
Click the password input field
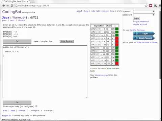pos(144,15)
